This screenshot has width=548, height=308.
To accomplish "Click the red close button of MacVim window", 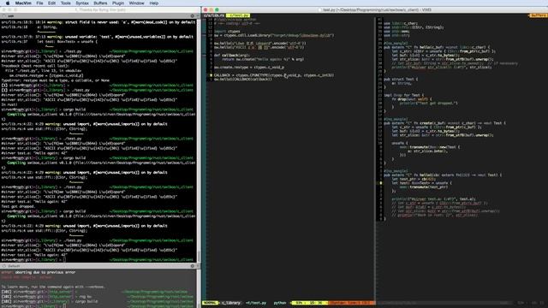I will (205, 9).
